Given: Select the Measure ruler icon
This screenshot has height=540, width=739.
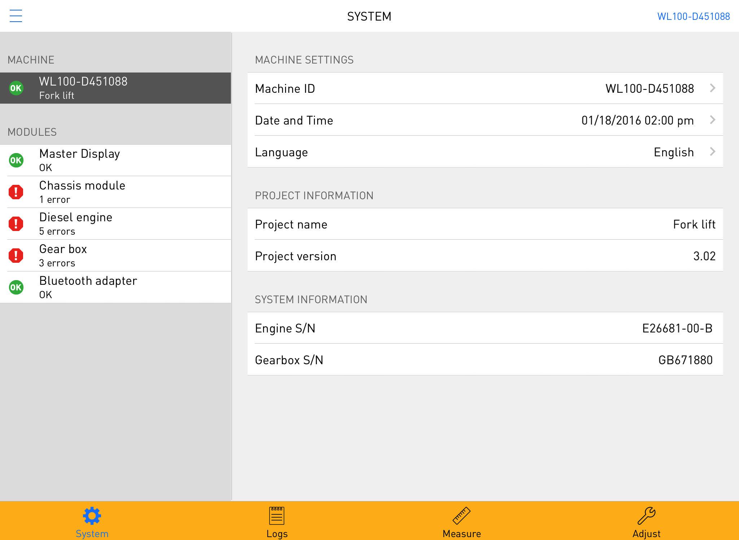Looking at the screenshot, I should click(x=462, y=516).
